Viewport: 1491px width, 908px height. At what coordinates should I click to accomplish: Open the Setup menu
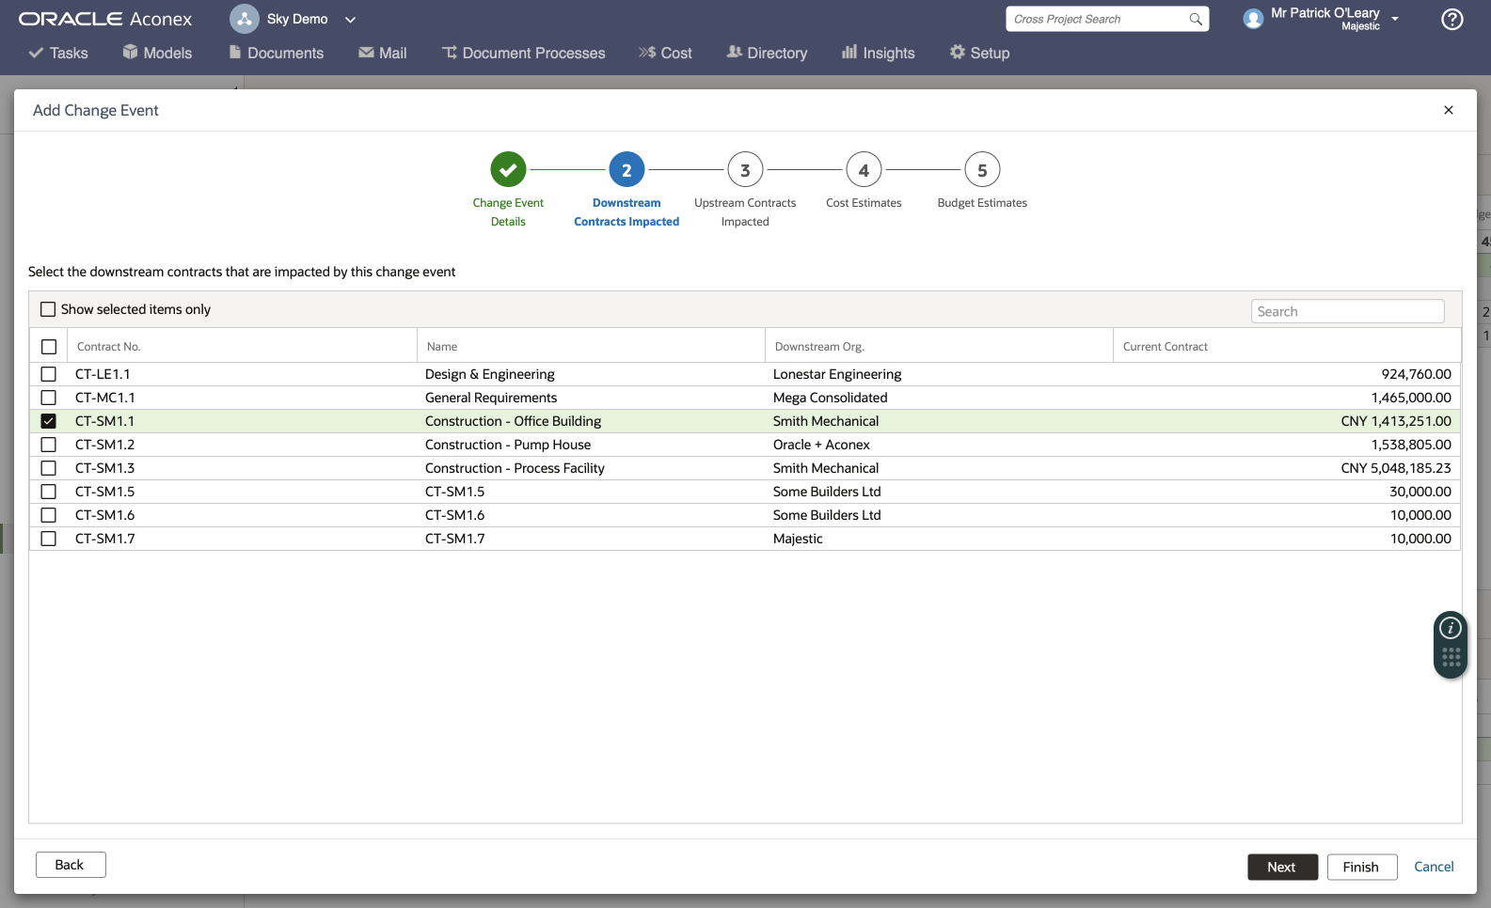(x=980, y=53)
